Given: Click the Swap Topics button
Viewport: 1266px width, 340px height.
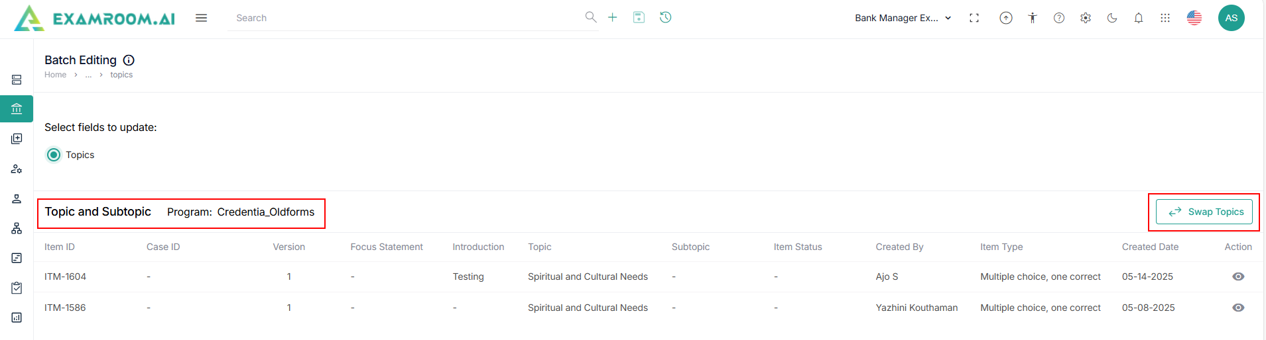Looking at the screenshot, I should pos(1204,212).
